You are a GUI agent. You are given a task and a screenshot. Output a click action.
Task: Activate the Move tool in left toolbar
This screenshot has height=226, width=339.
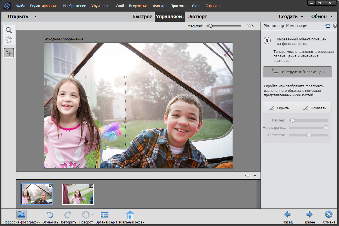(9, 53)
